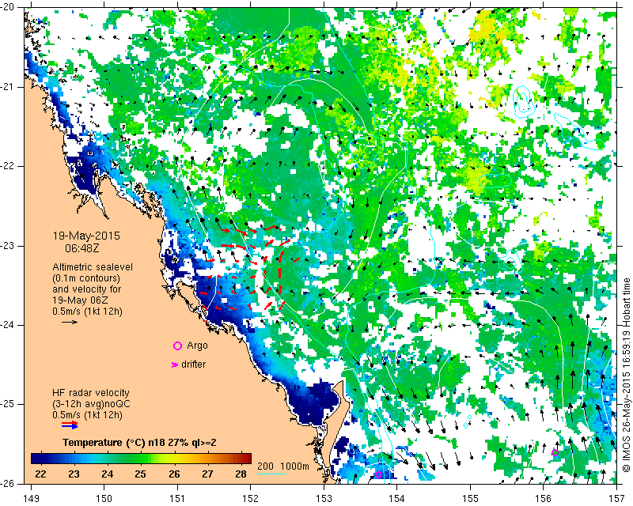Viewport: 633px width, 506px height.
Task: Click the Argo legend label
Action: pos(197,346)
